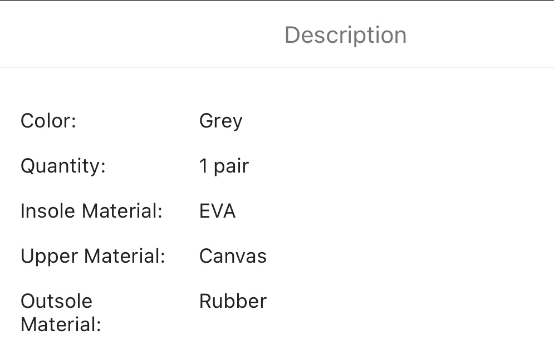Click the wrapped Material: text on bottom line
The height and width of the screenshot is (344, 554).
(61, 324)
